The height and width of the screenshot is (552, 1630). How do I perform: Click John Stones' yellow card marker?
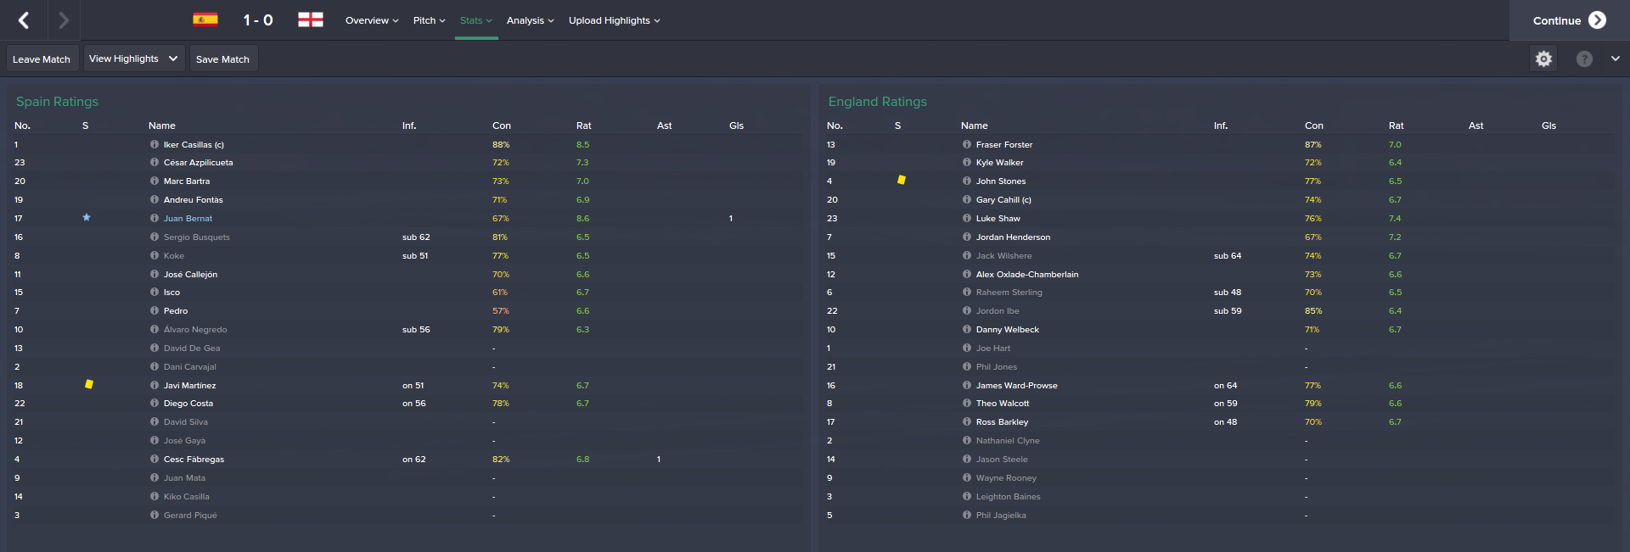(x=902, y=181)
